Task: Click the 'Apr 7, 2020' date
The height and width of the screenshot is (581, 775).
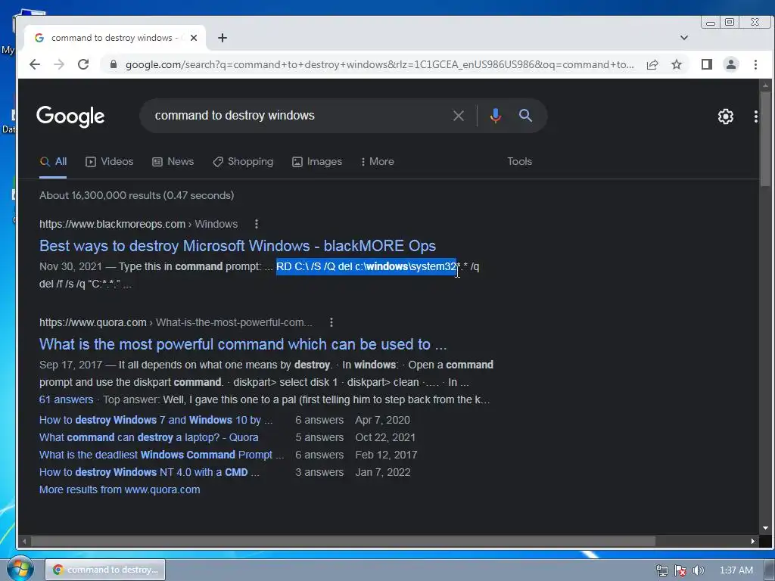Action: point(382,420)
